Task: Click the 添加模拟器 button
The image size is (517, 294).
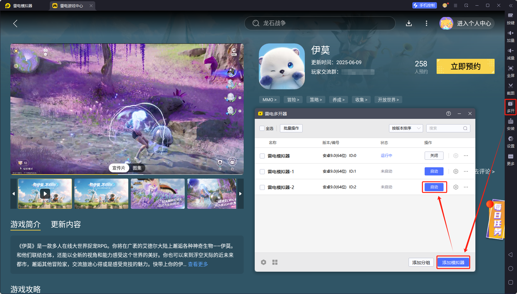Action: [453, 263]
